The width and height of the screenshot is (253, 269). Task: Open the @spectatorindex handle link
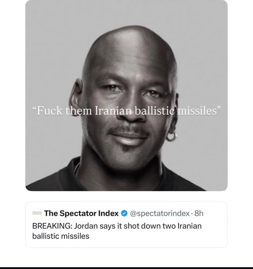(159, 213)
